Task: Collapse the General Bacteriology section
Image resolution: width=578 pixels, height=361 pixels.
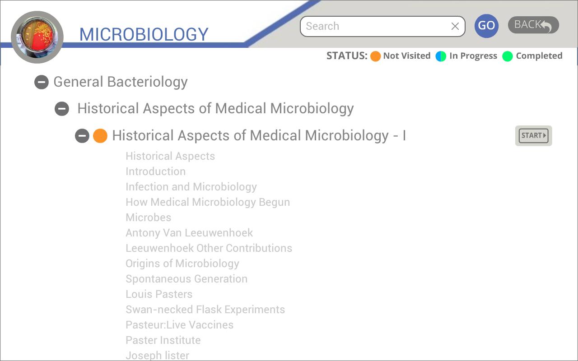Action: click(x=42, y=83)
